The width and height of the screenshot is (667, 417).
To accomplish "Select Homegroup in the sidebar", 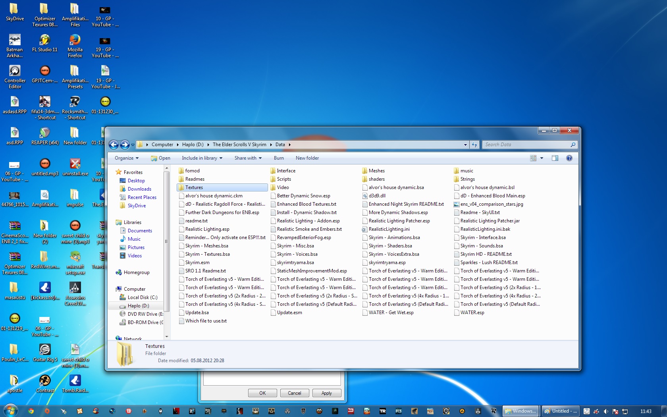I will (x=137, y=272).
